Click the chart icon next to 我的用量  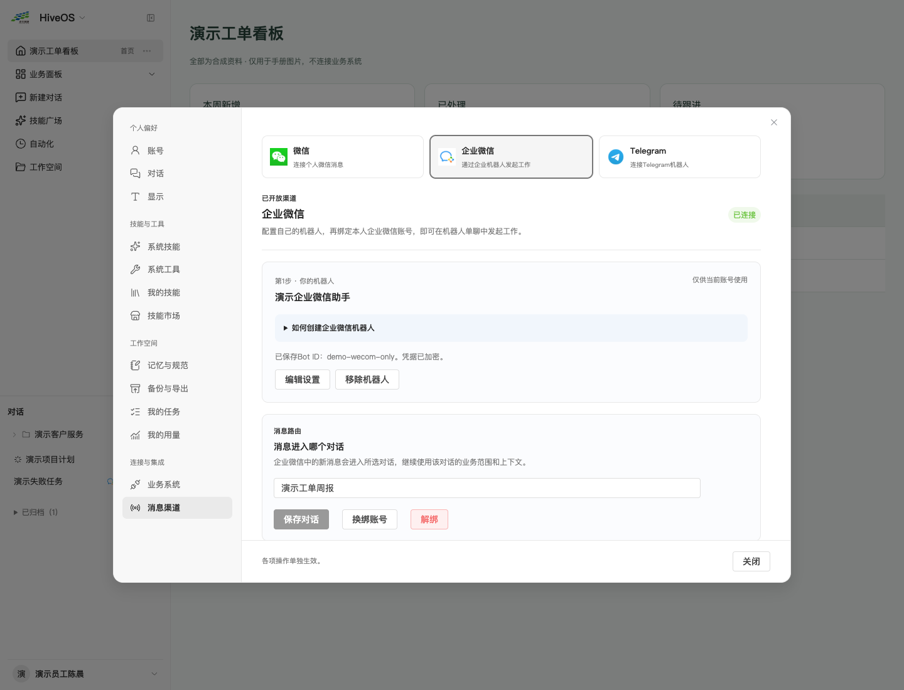click(x=135, y=435)
